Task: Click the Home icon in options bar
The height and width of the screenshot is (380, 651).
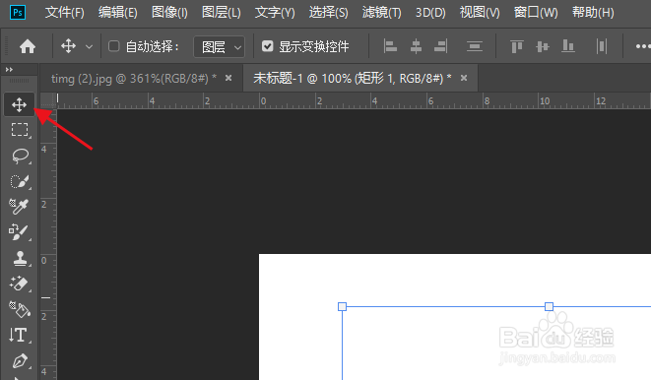Action: [28, 46]
